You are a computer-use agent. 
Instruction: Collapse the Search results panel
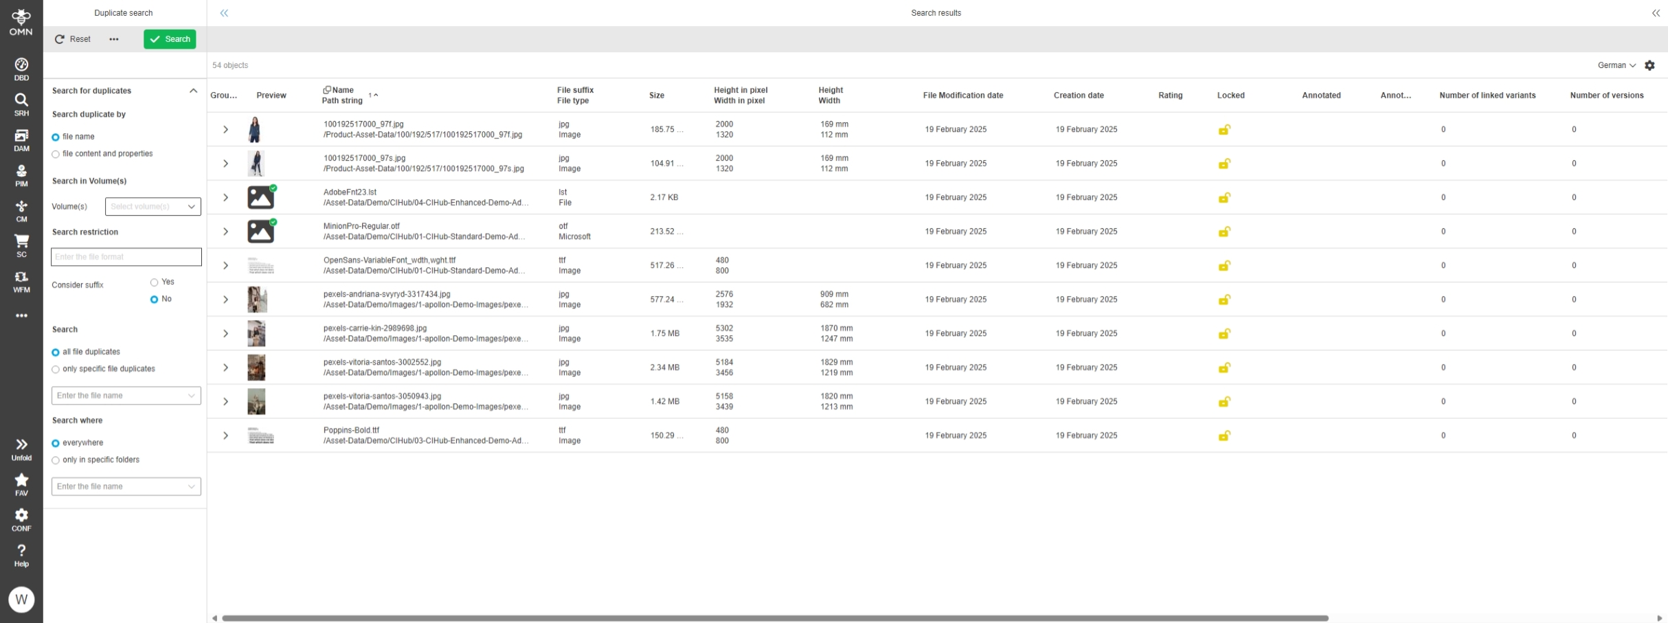(x=1656, y=13)
